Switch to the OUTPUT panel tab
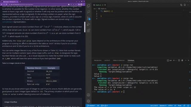The image size is (191, 107). pos(107,60)
